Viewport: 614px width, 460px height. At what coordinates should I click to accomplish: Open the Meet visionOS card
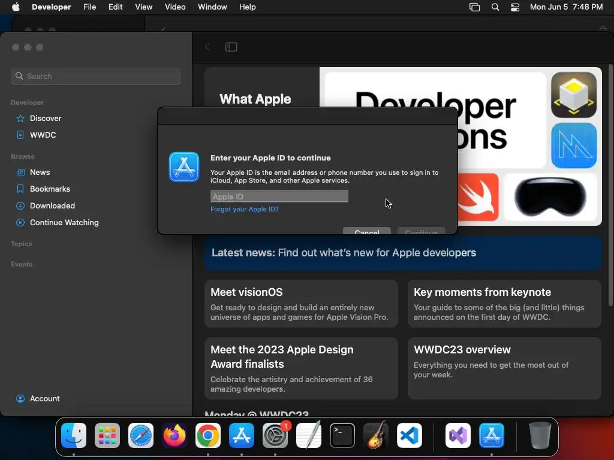pyautogui.click(x=301, y=304)
